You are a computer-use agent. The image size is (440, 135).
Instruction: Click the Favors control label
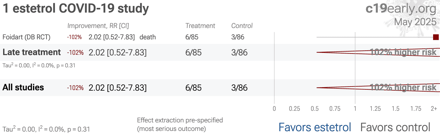(x=395, y=127)
